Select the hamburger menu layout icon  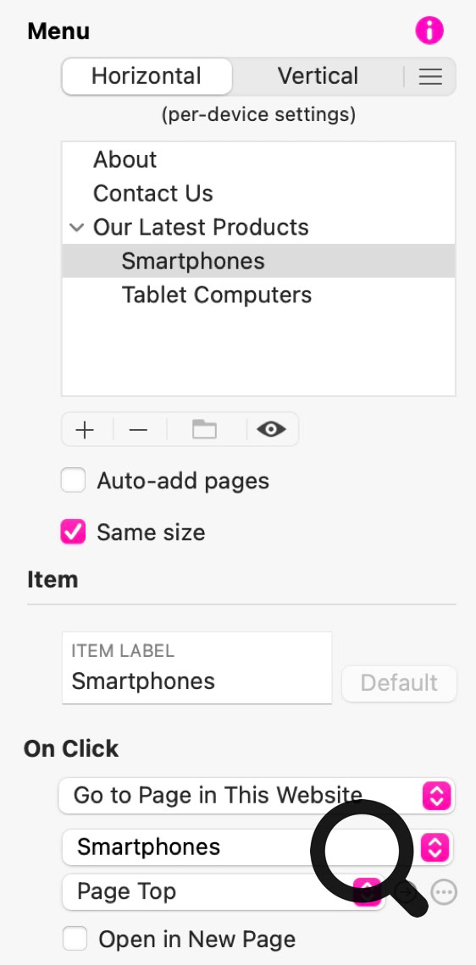430,76
